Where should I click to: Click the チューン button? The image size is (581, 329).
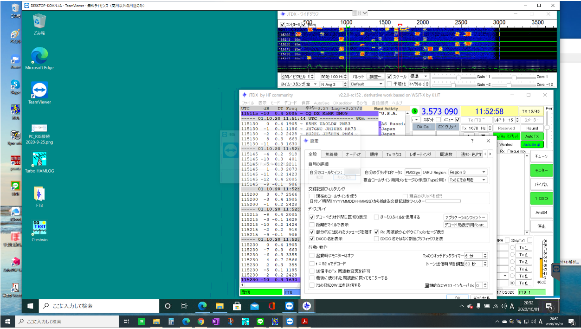pos(541,157)
